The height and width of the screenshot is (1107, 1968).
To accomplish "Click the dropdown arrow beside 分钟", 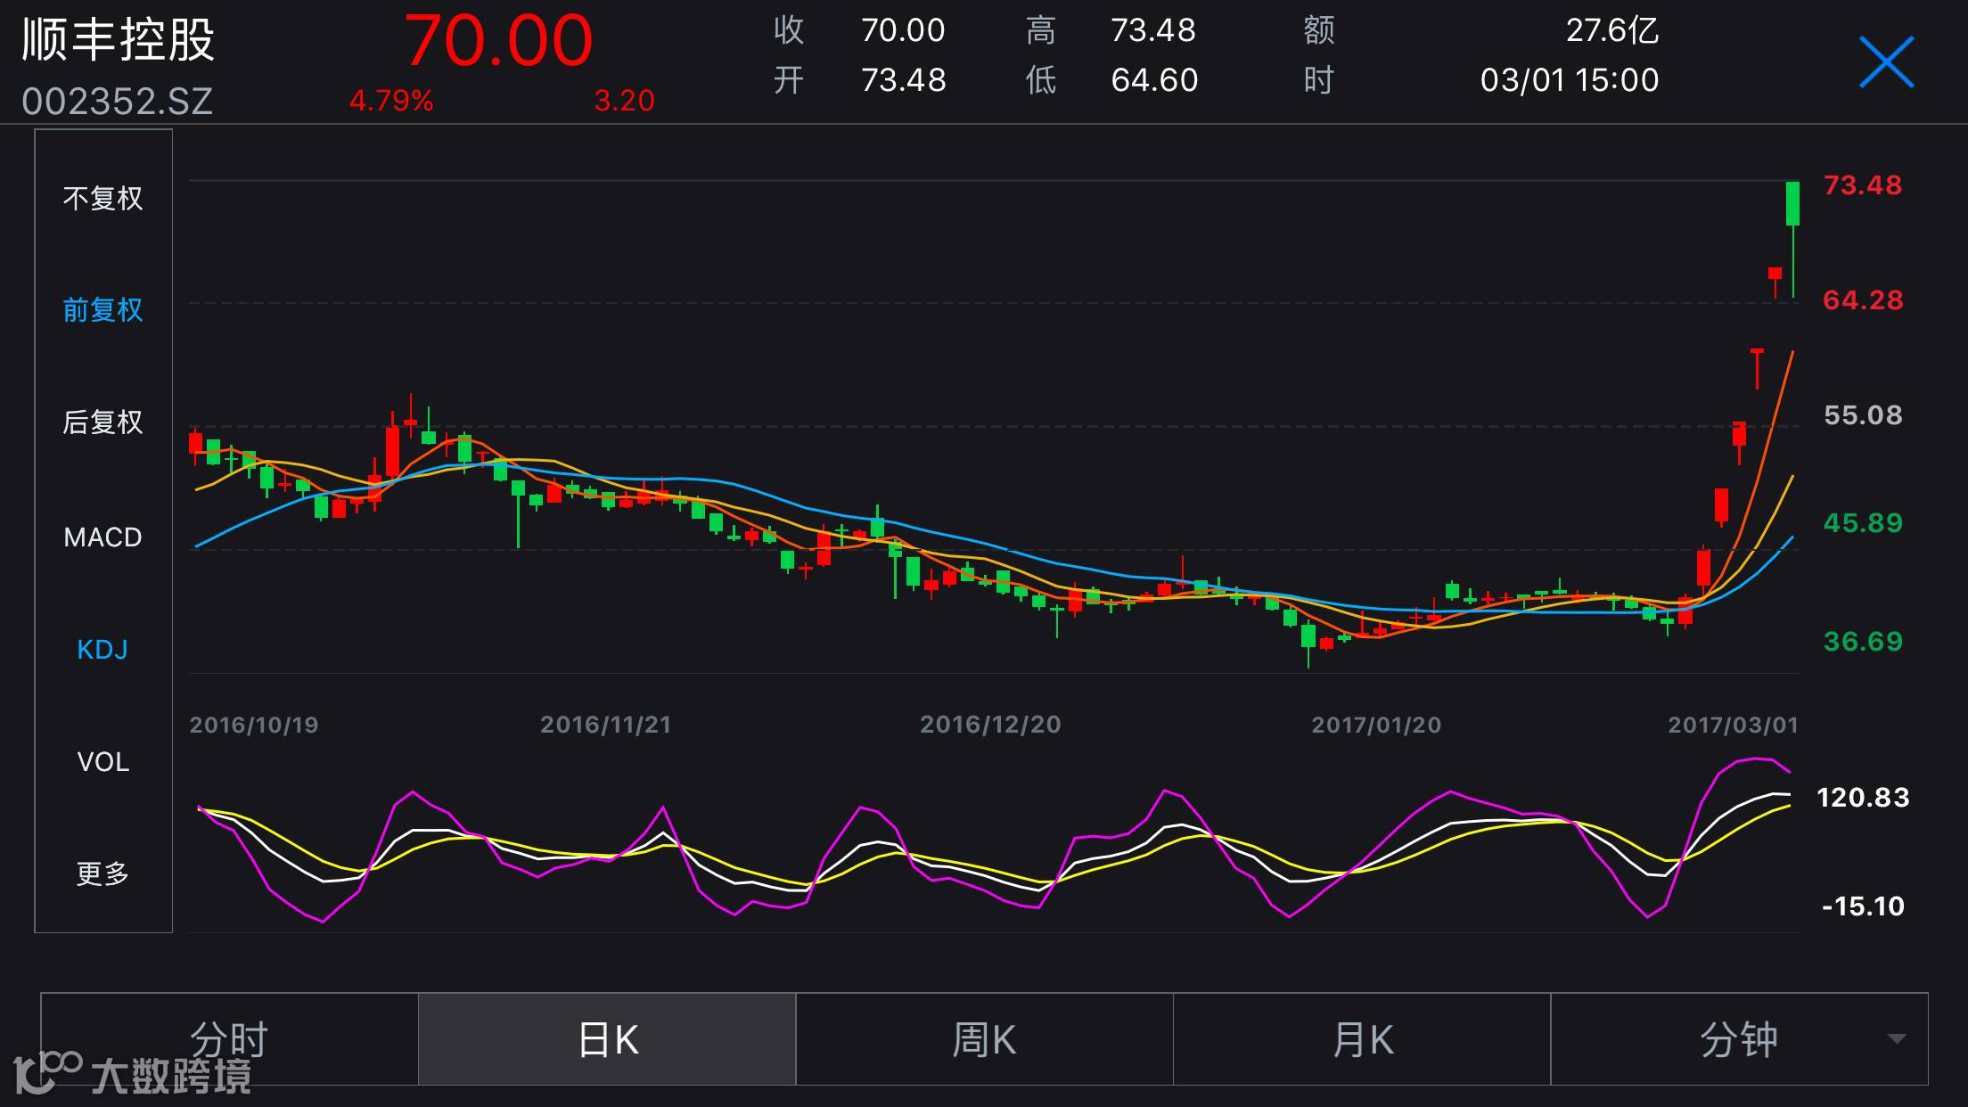I will point(1897,1039).
